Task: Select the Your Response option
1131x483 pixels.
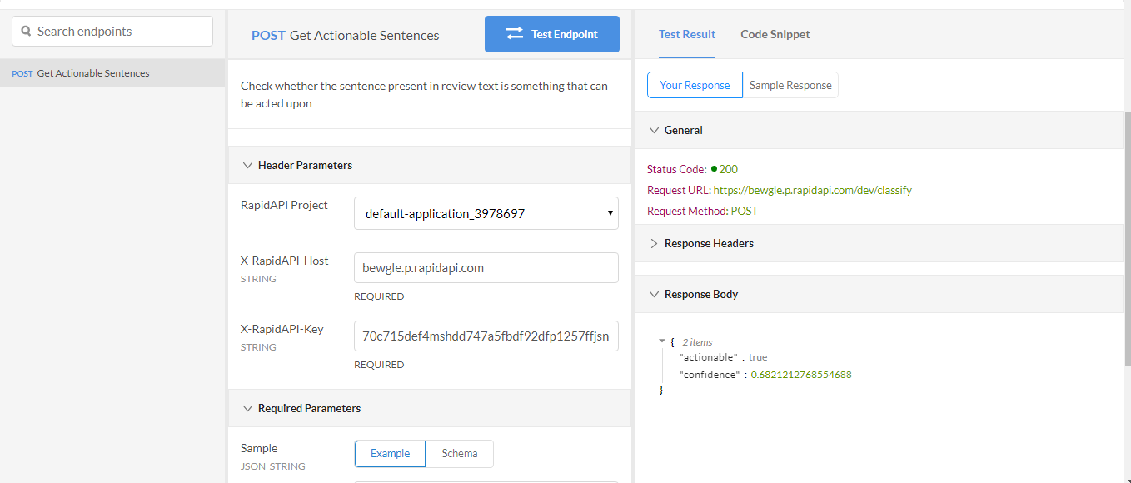Action: click(695, 85)
